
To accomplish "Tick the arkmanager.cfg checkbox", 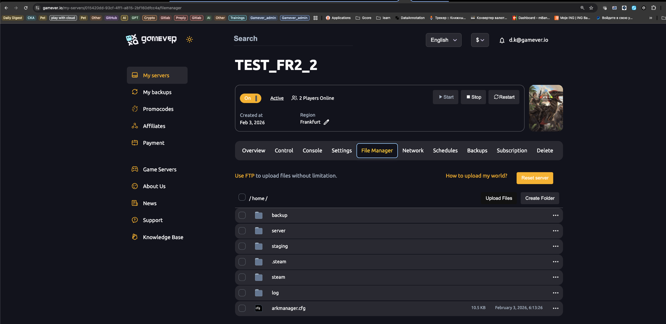I will (242, 308).
